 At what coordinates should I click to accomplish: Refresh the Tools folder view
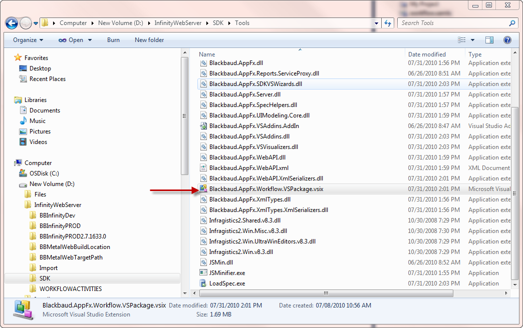point(388,23)
